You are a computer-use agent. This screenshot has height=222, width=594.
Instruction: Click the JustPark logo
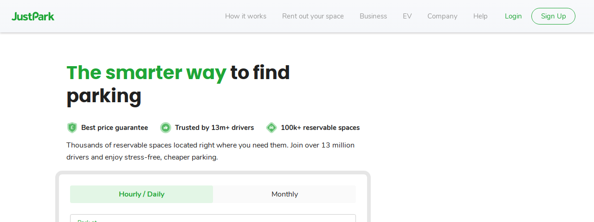click(33, 16)
